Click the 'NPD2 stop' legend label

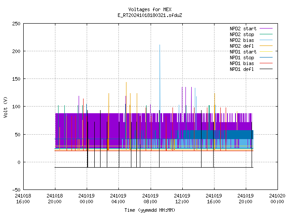pos(242,34)
